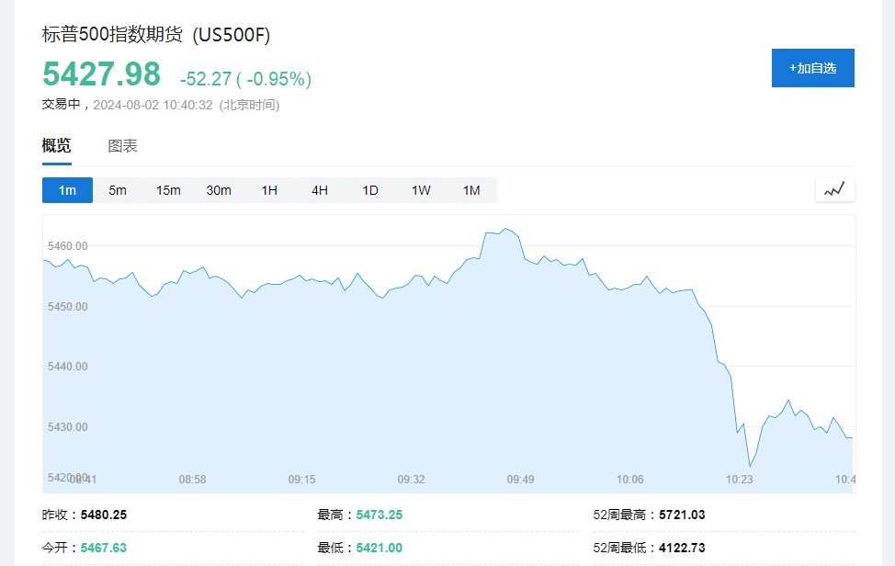Image resolution: width=895 pixels, height=566 pixels.
Task: Choose the 15m chart interval
Action: (168, 190)
